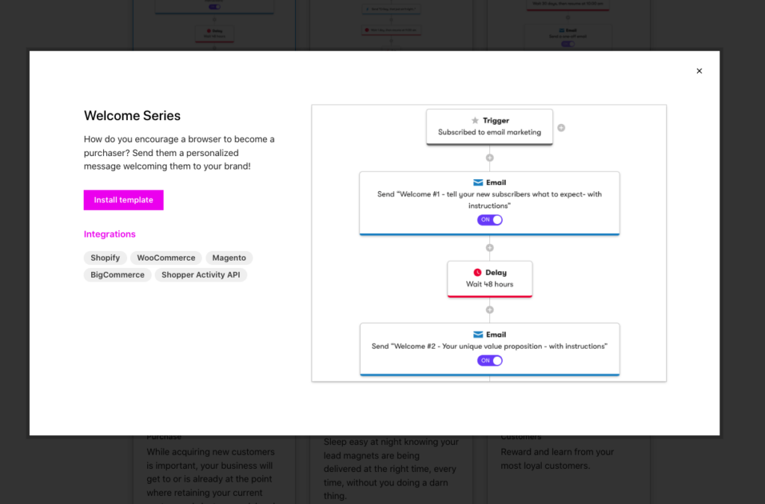765x504 pixels.
Task: Install the Welcome Series template
Action: pyautogui.click(x=123, y=200)
